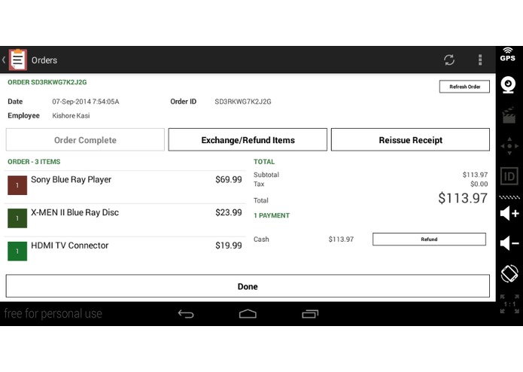Click the employee name Kishore Kasi
Image resolution: width=523 pixels, height=372 pixels.
(x=71, y=116)
